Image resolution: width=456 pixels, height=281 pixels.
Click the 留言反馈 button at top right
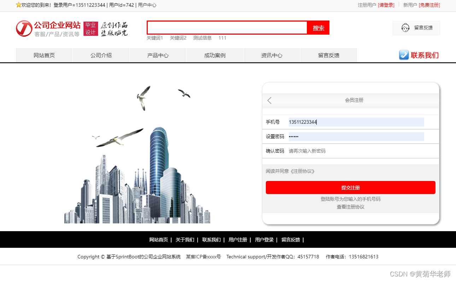tap(416, 28)
